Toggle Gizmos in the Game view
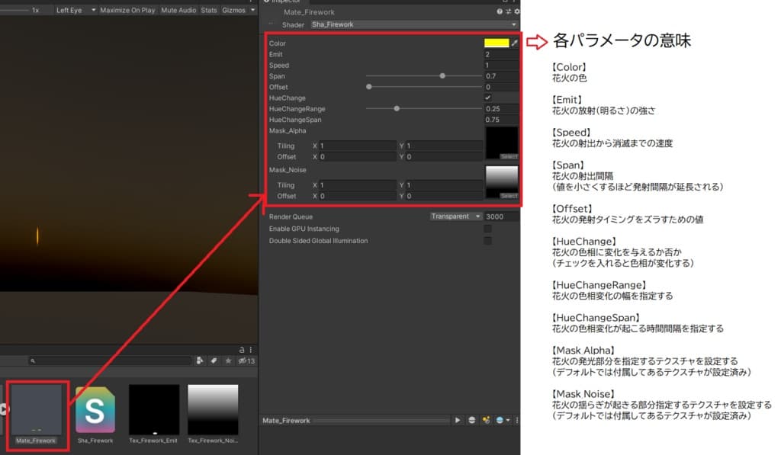 pyautogui.click(x=233, y=10)
